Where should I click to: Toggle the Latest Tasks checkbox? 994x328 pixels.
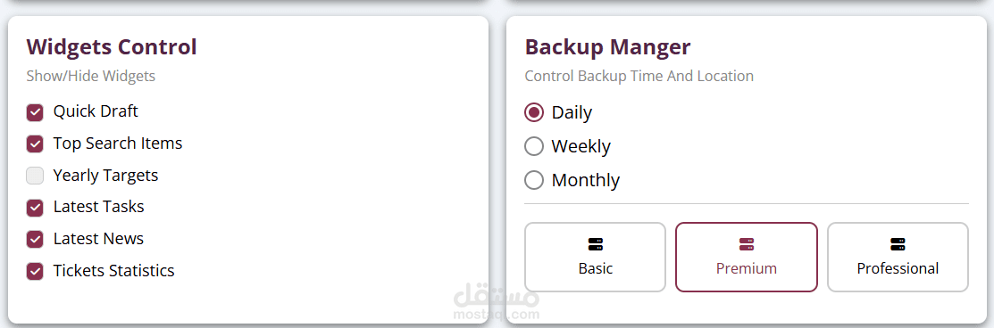point(35,208)
